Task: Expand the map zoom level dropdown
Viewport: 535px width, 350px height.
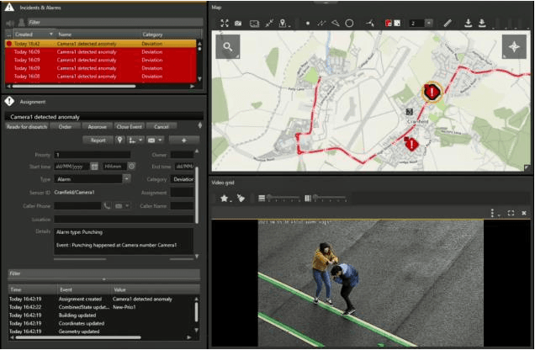Action: point(429,23)
